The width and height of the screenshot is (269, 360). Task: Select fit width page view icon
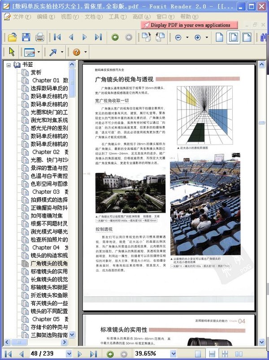click(247, 37)
